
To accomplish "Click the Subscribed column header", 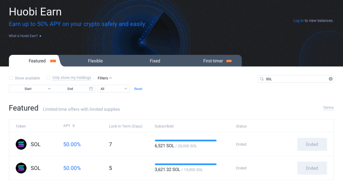I will [x=164, y=126].
